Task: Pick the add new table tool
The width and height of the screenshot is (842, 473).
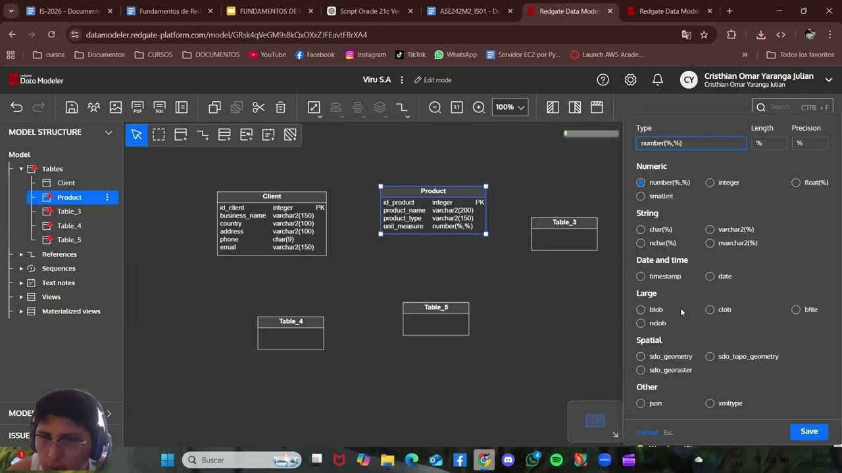Action: point(180,135)
